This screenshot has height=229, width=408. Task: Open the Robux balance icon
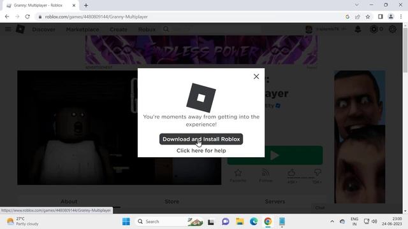point(374,29)
